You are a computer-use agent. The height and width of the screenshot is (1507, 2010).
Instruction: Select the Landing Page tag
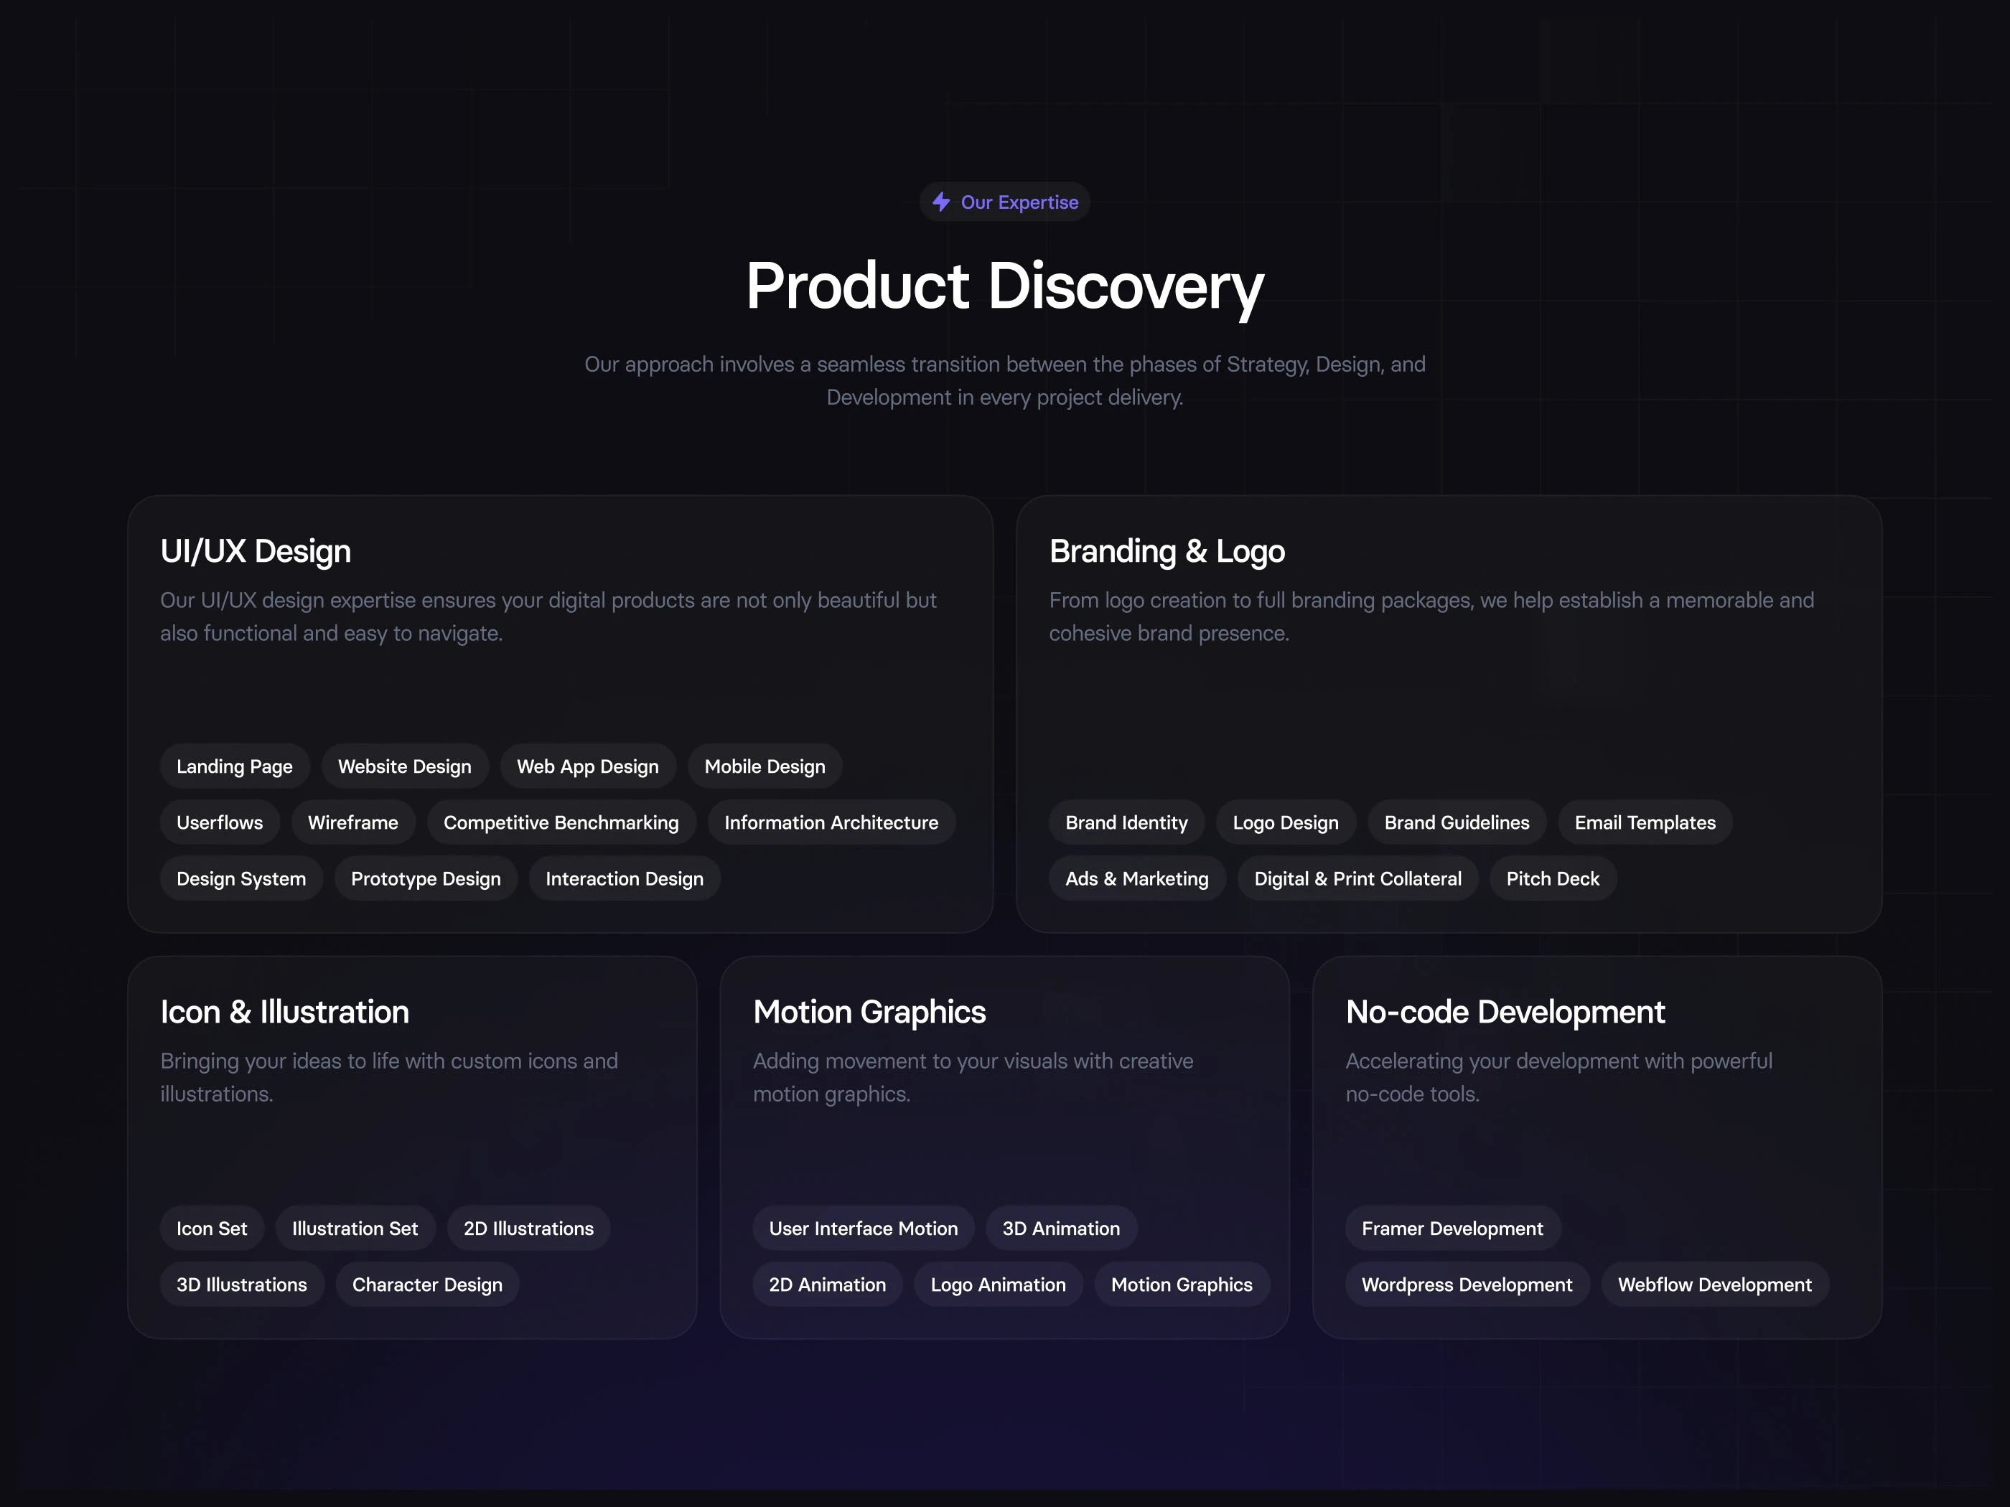(x=235, y=766)
